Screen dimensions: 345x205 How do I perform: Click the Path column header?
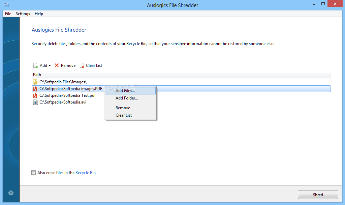[x=181, y=75]
